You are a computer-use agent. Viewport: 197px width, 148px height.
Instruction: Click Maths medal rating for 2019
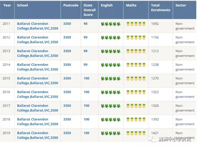(136, 133)
